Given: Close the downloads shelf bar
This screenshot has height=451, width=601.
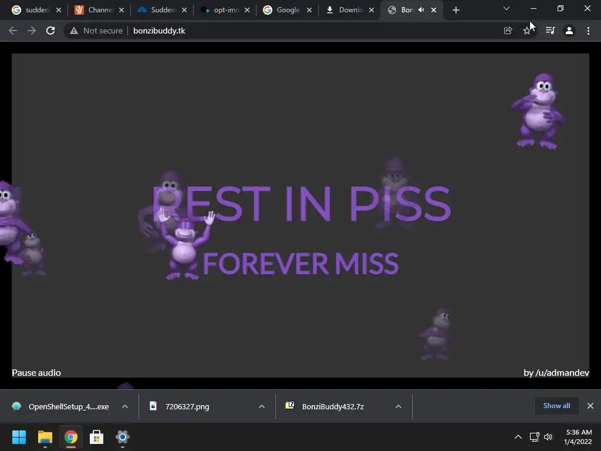Looking at the screenshot, I should click(x=590, y=406).
